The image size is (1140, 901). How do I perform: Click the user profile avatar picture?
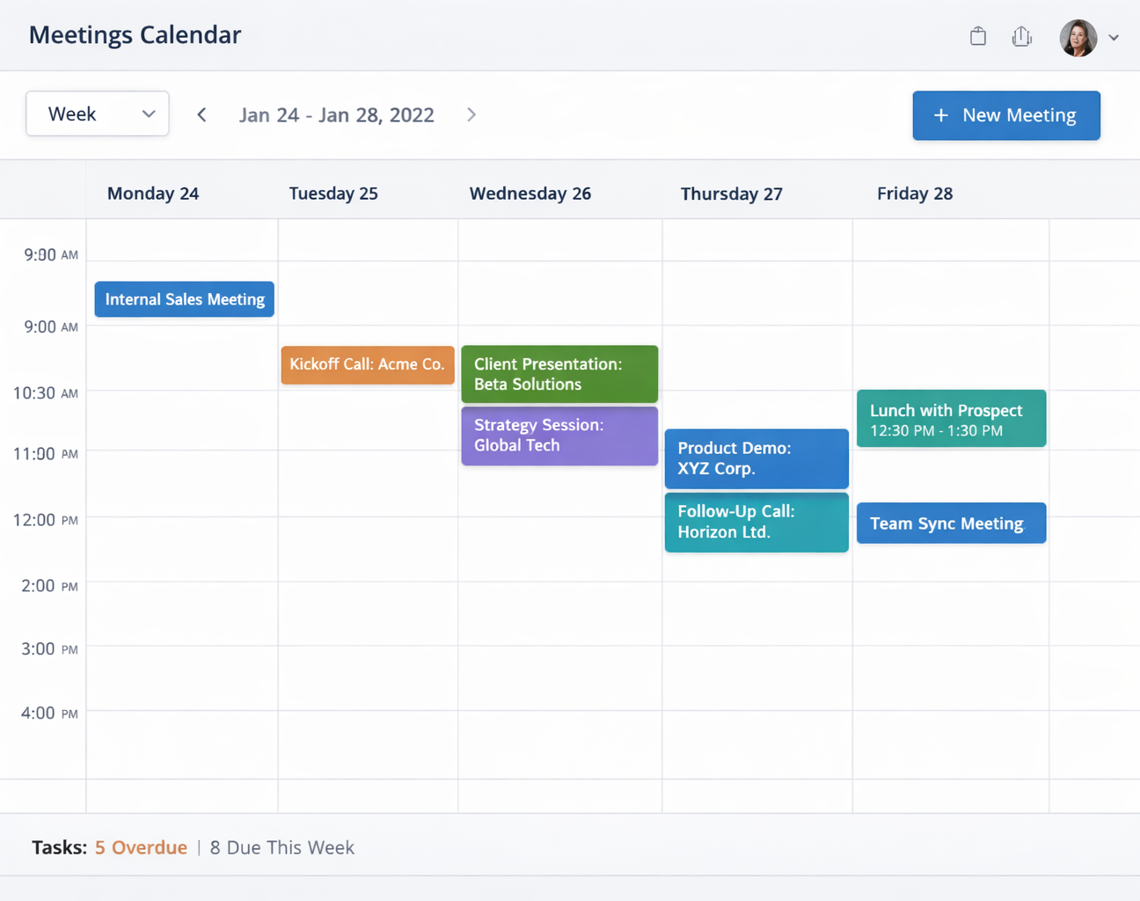(1078, 38)
